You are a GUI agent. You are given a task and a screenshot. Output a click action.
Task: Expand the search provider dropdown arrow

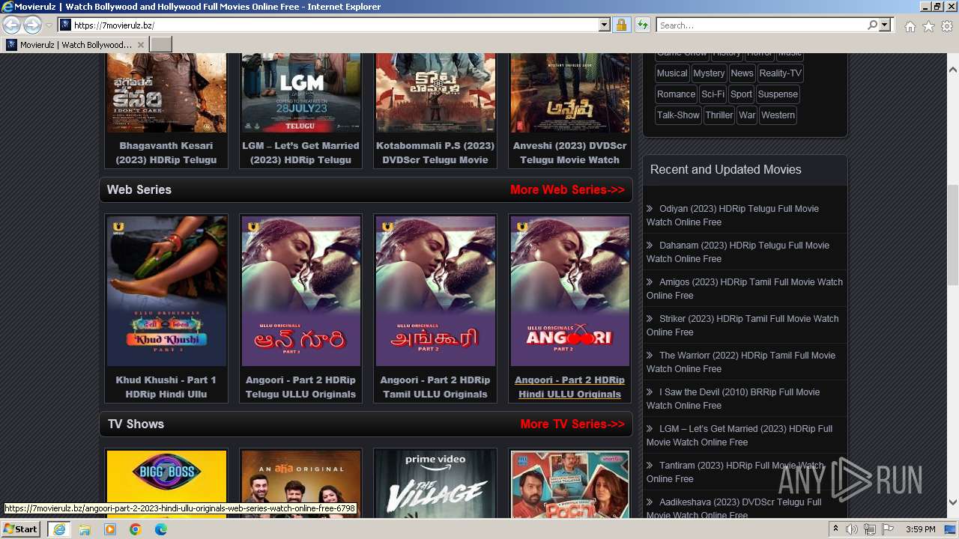pos(885,25)
